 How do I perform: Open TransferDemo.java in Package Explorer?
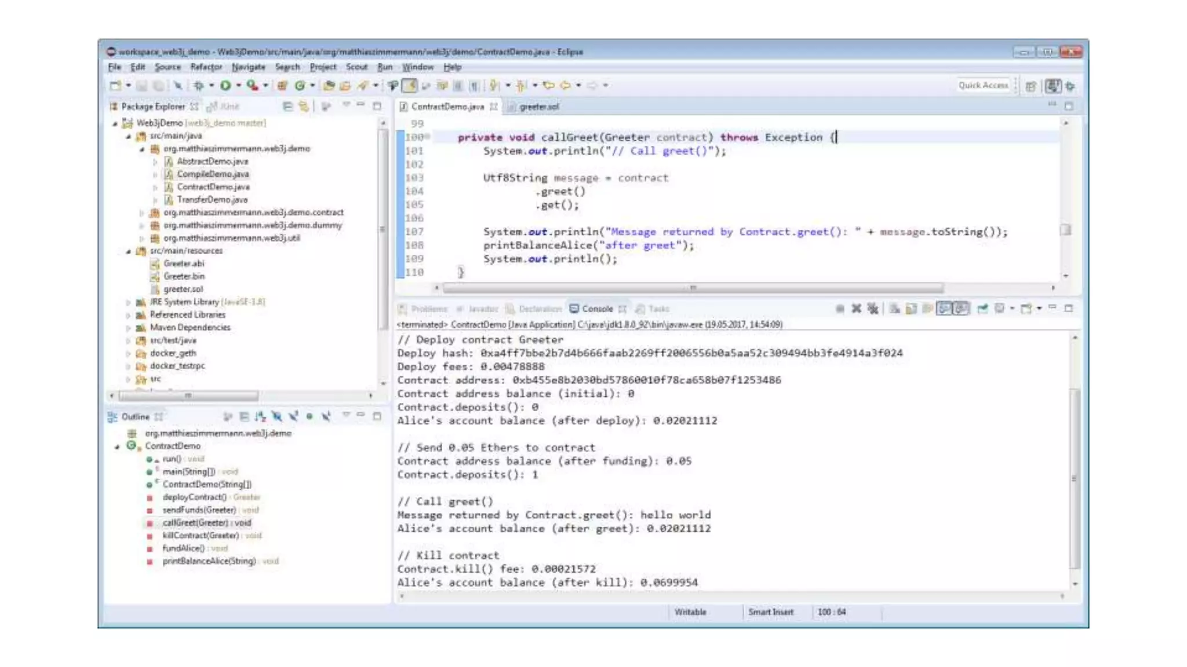(212, 200)
